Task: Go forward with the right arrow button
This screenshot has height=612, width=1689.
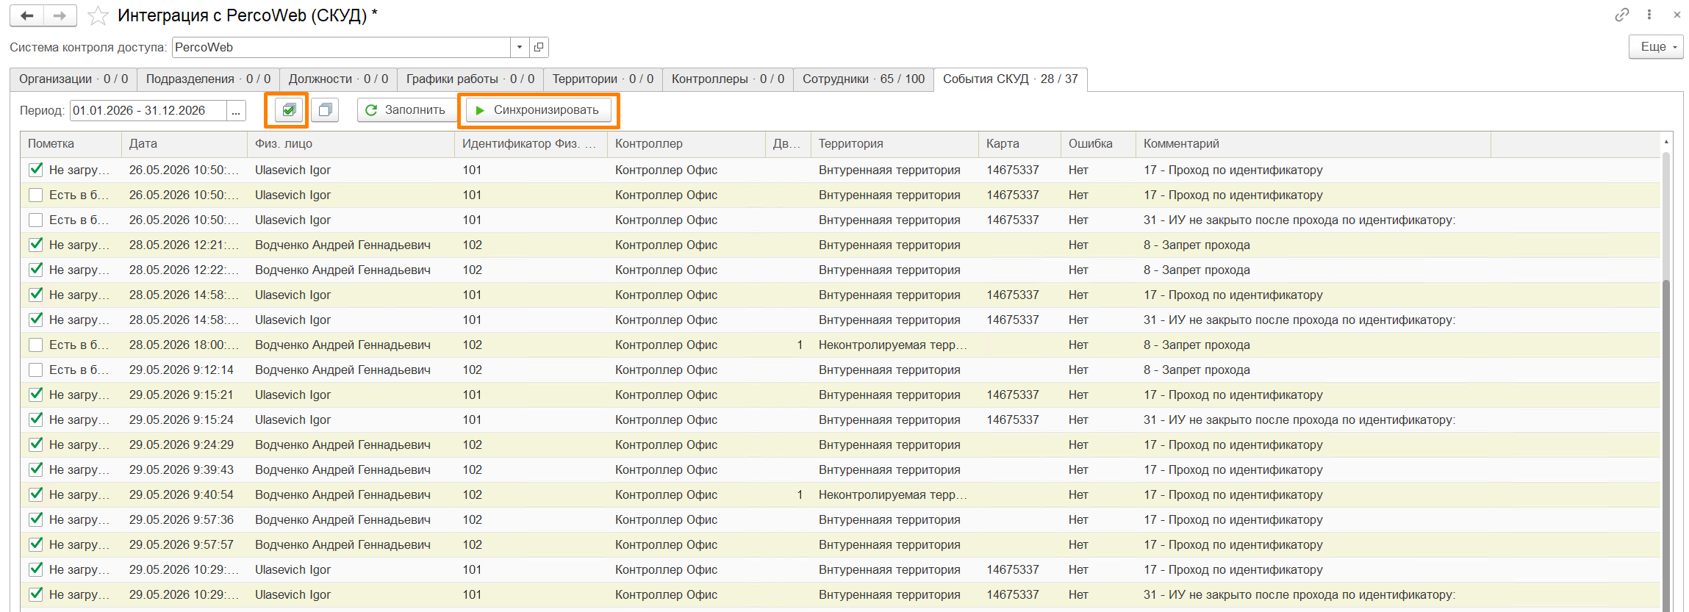Action: pos(60,15)
